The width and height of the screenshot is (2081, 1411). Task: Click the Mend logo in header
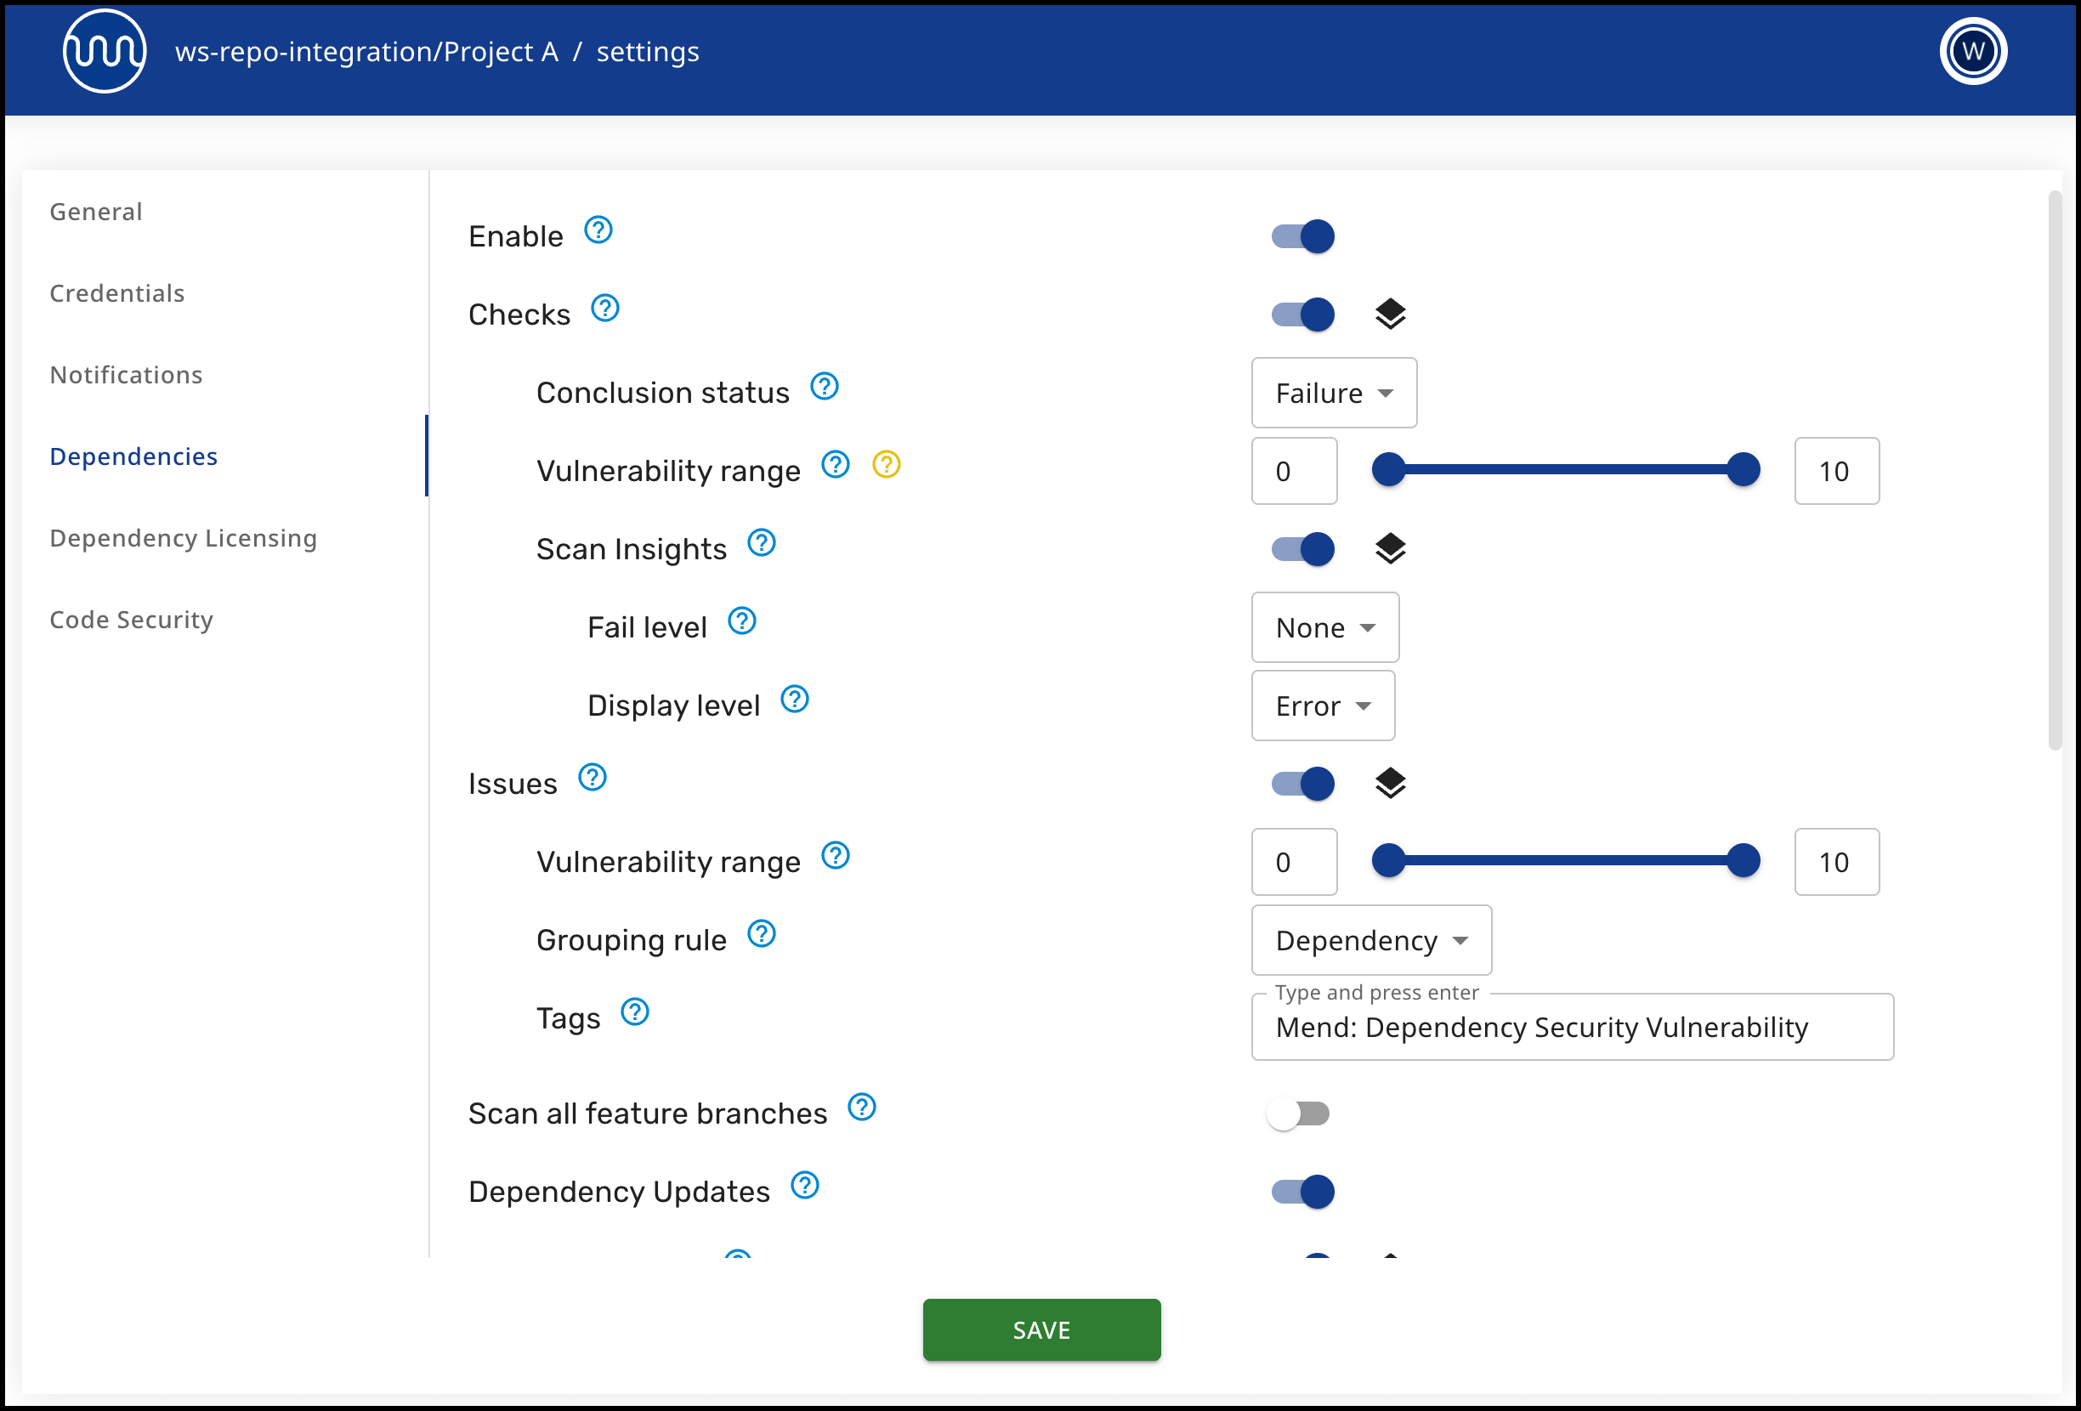click(x=105, y=51)
